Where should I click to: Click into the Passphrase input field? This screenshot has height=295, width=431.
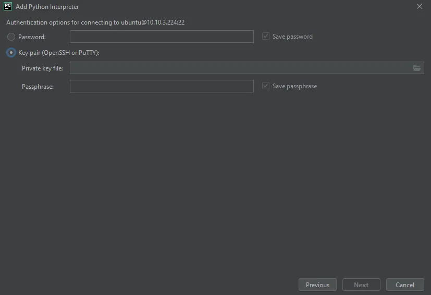coord(162,86)
